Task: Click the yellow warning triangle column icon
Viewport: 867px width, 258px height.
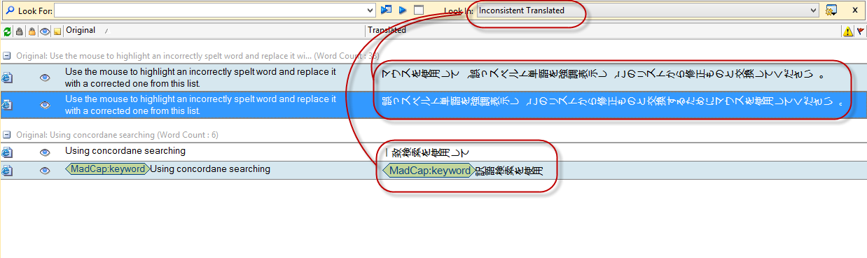Action: [848, 31]
